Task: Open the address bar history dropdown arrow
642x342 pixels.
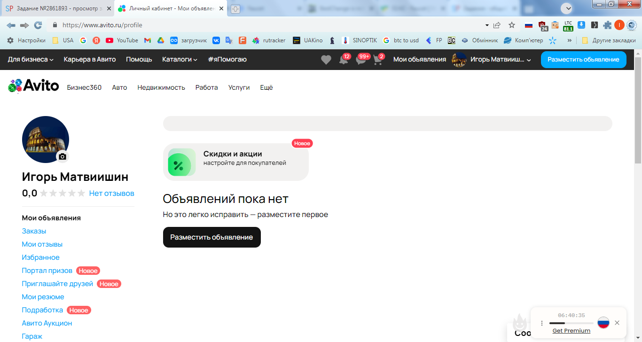Action: (x=487, y=25)
